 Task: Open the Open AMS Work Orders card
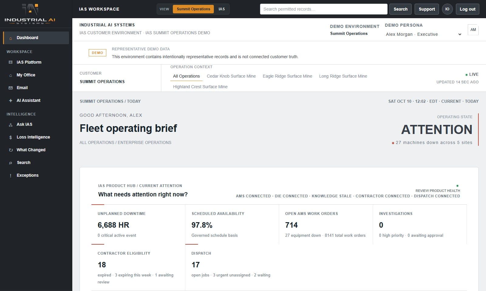pos(326,224)
